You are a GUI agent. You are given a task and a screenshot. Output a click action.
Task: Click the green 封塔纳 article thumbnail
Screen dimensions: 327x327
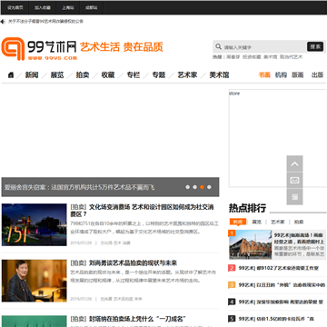pyautogui.click(x=34, y=322)
